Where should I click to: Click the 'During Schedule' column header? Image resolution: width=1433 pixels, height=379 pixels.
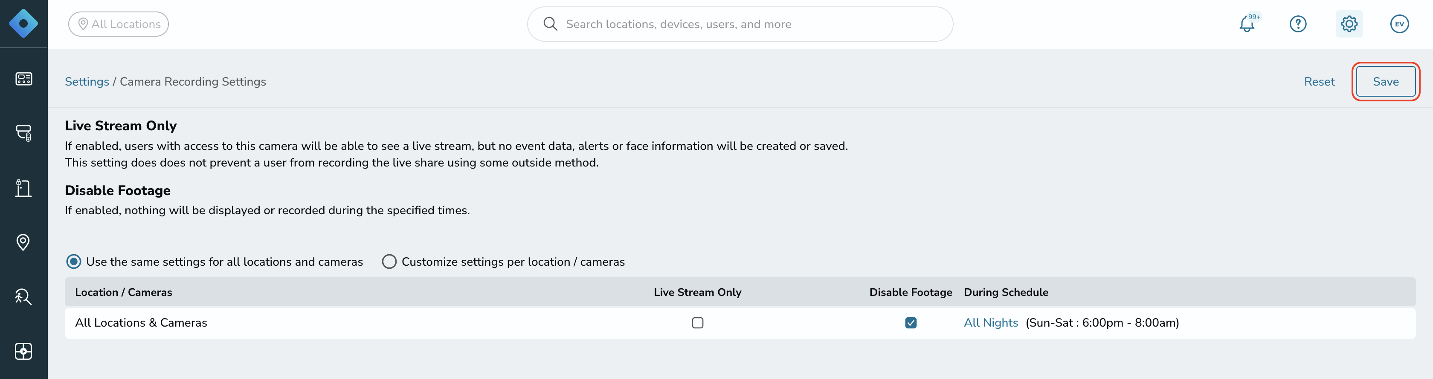coord(1006,292)
